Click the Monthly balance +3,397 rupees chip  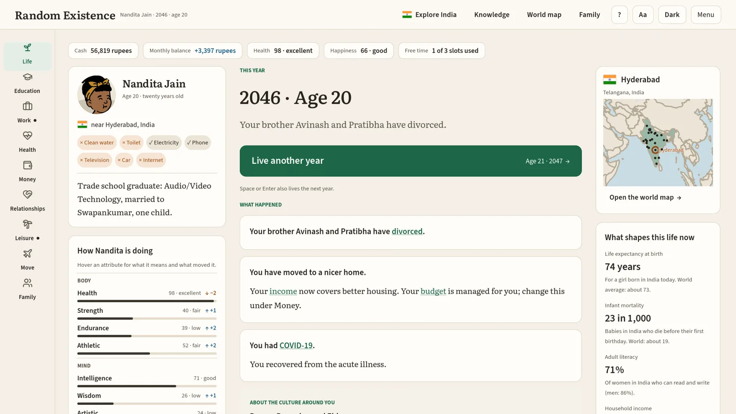point(192,51)
